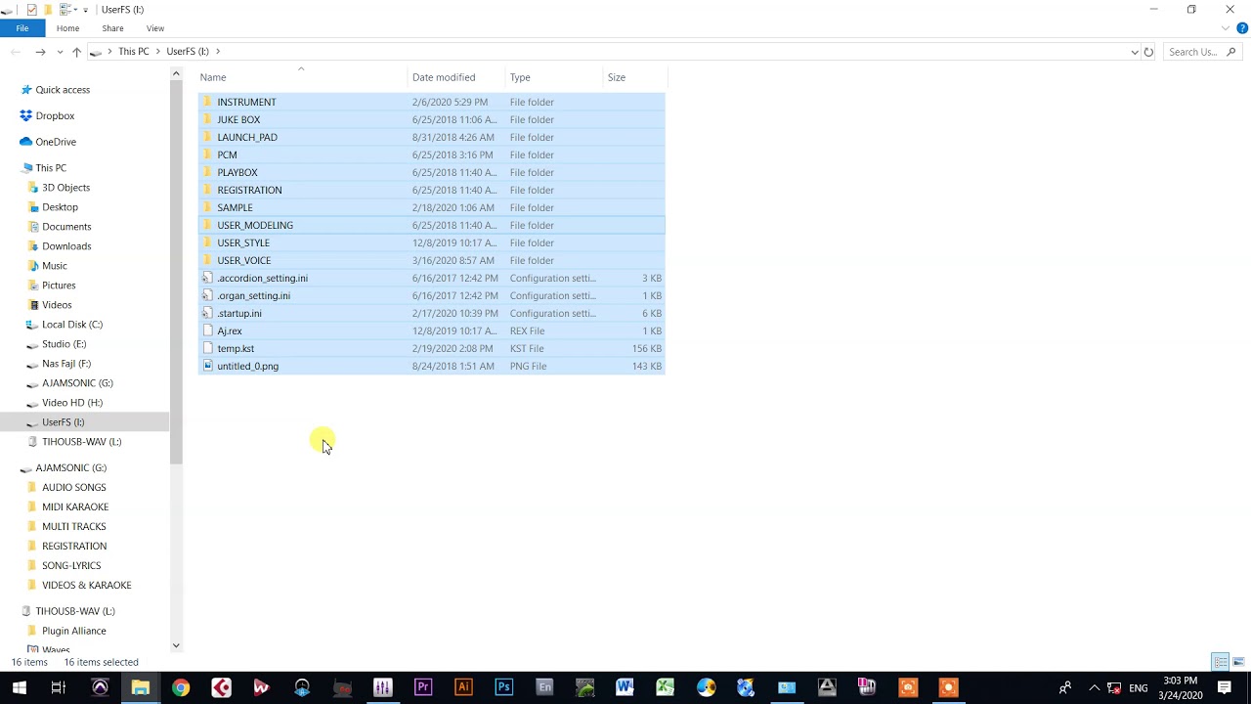Launch Google Chrome from taskbar
The image size is (1251, 704).
181,687
